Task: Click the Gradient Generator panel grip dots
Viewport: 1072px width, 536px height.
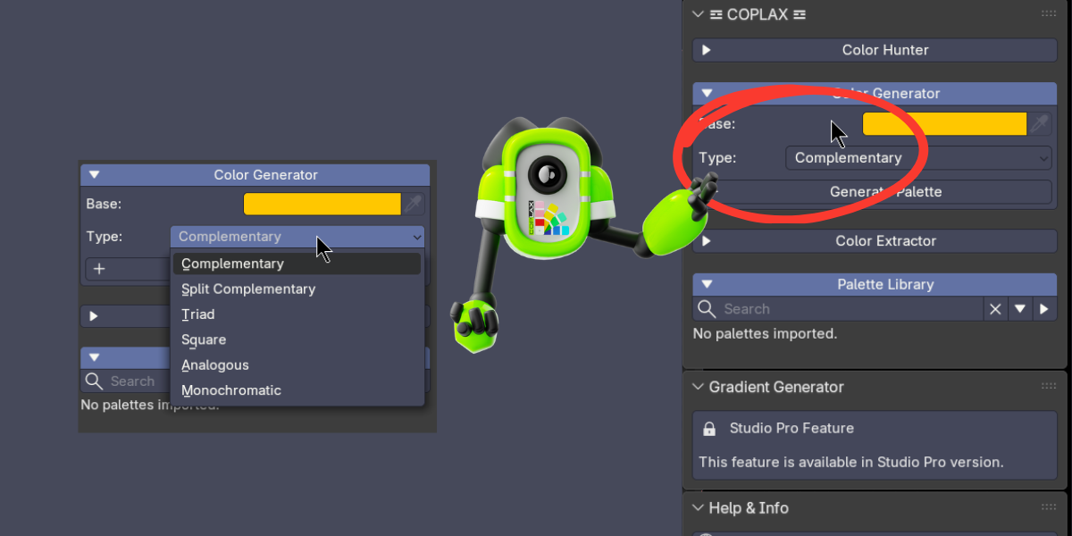Action: click(1049, 386)
